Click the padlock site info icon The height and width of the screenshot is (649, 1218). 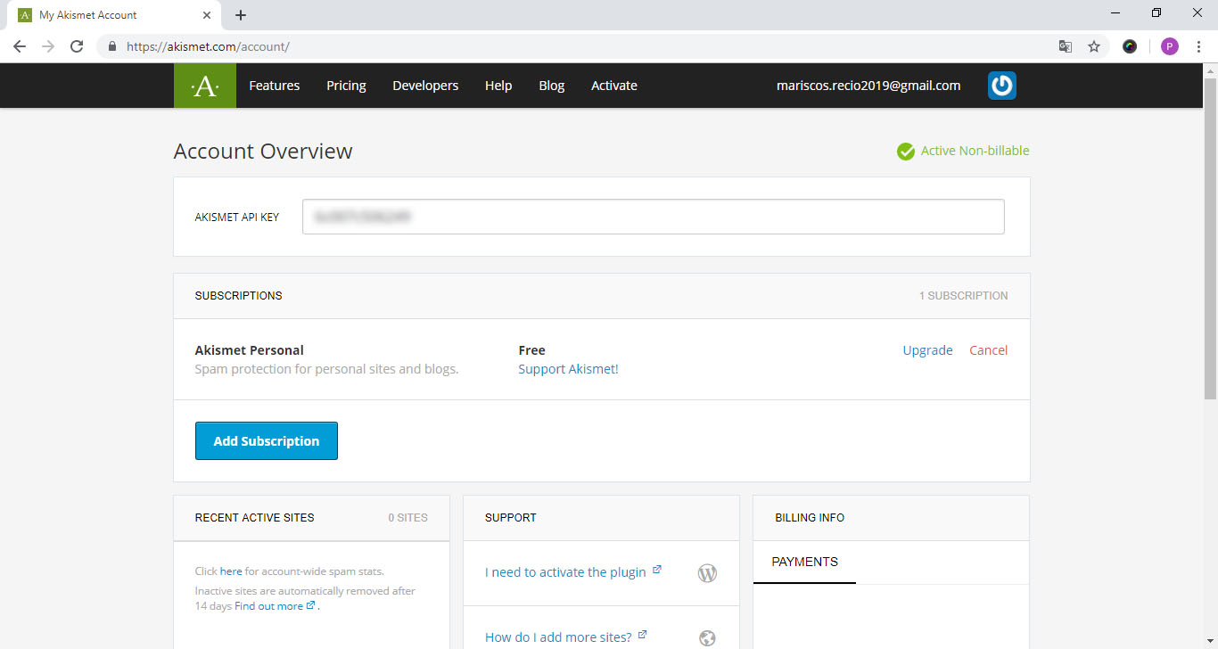coord(112,46)
